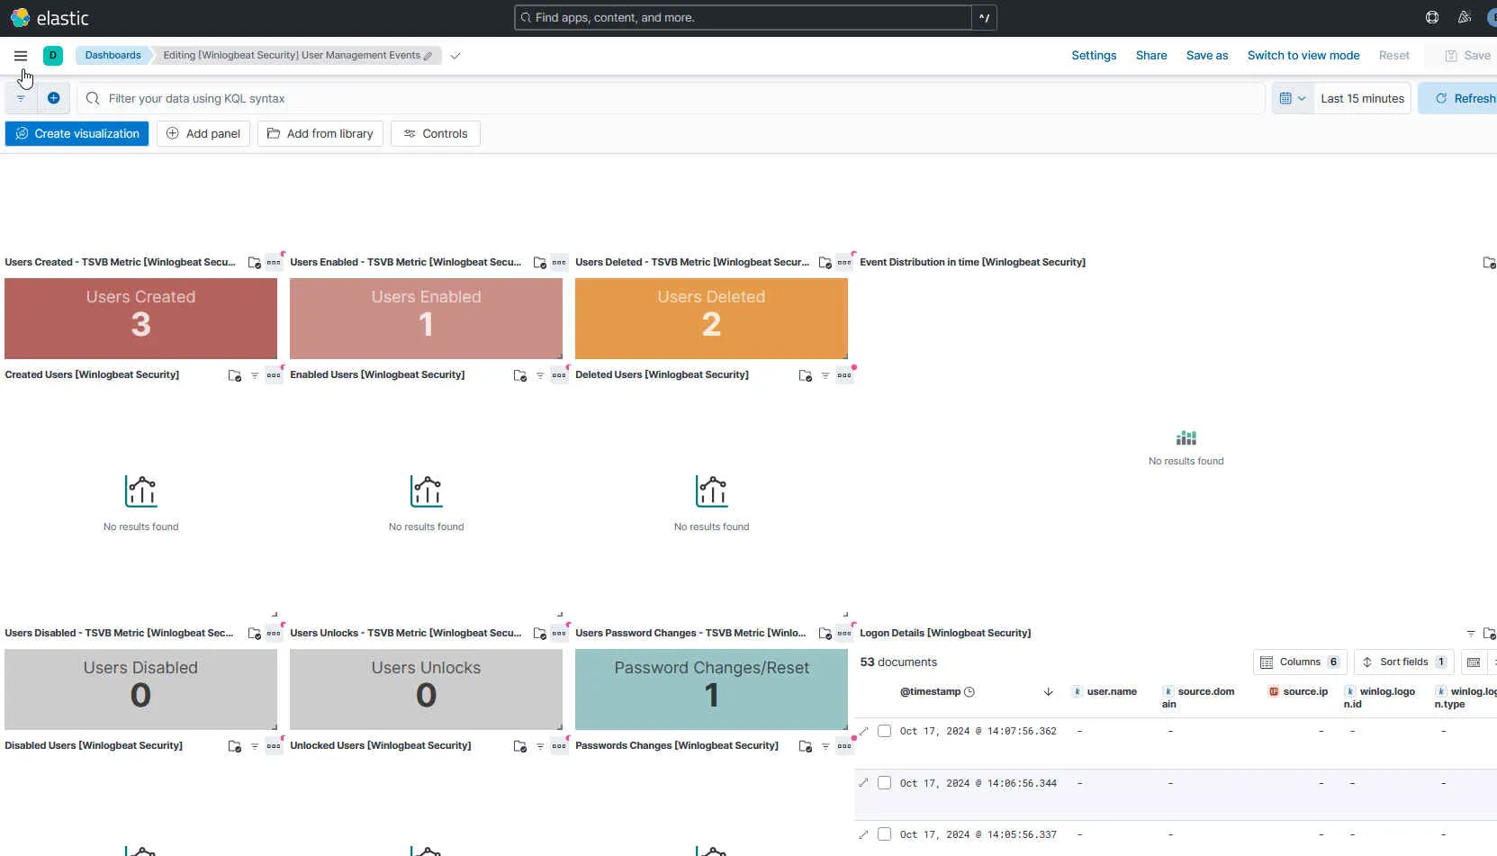Open panel options for Users Deleted metric
This screenshot has width=1497, height=856.
pyautogui.click(x=844, y=263)
